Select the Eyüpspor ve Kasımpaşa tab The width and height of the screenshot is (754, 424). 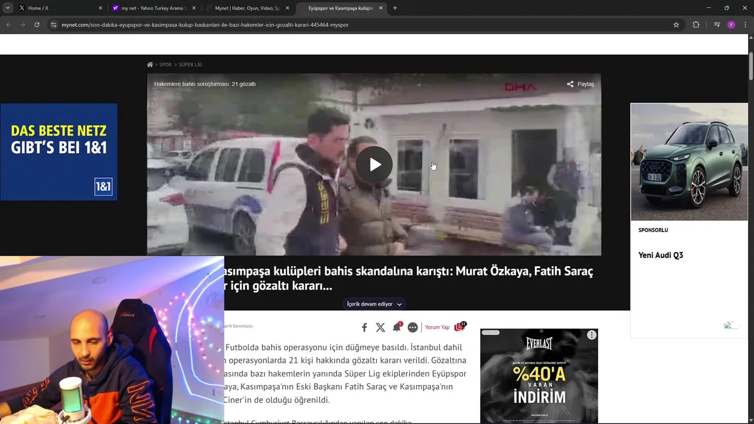click(x=340, y=8)
